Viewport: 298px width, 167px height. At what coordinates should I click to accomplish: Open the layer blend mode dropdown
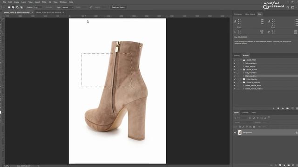[x=244, y=122]
